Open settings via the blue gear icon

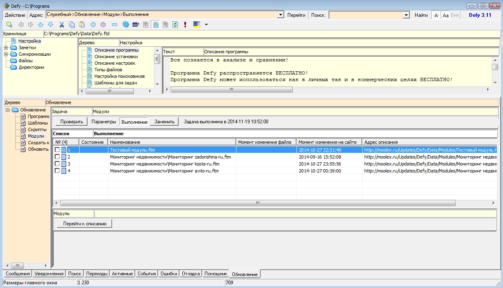pos(126,25)
